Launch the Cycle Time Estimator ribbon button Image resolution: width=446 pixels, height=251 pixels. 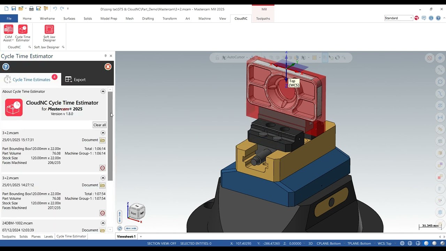tap(23, 33)
